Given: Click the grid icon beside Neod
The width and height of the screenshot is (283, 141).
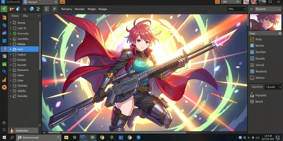Looking at the screenshot, I should [x=252, y=102].
